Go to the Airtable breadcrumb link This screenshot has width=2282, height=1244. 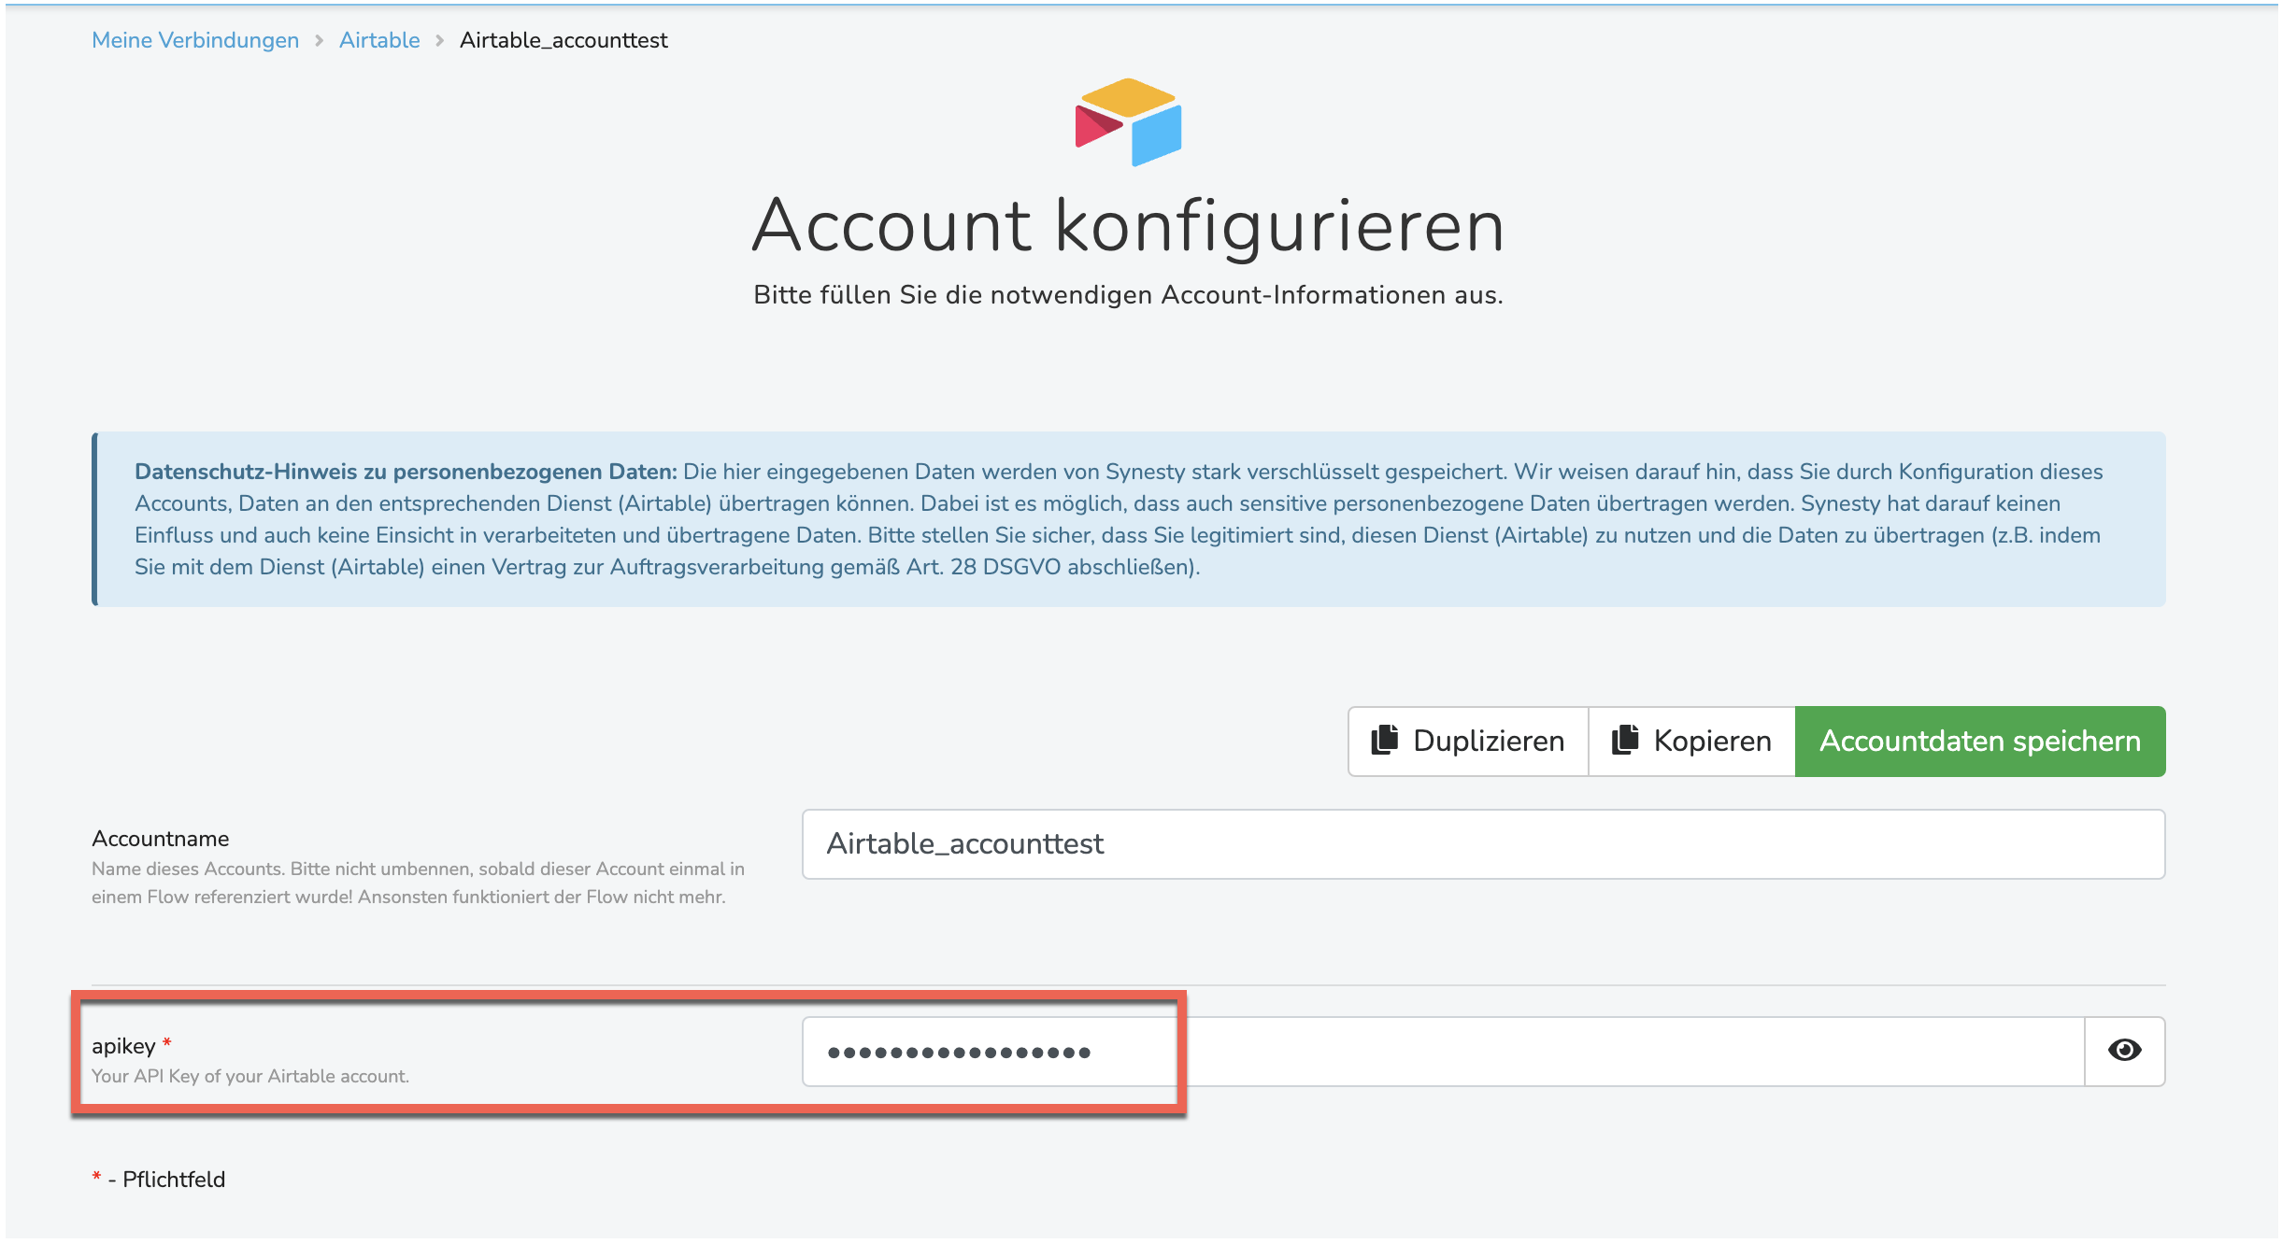click(x=379, y=40)
